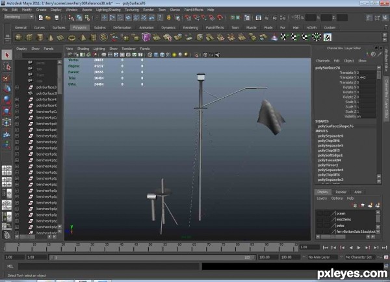The height and width of the screenshot is (282, 390).
Task: Create a polygon pyramid from the shelf
Action: click(x=83, y=38)
